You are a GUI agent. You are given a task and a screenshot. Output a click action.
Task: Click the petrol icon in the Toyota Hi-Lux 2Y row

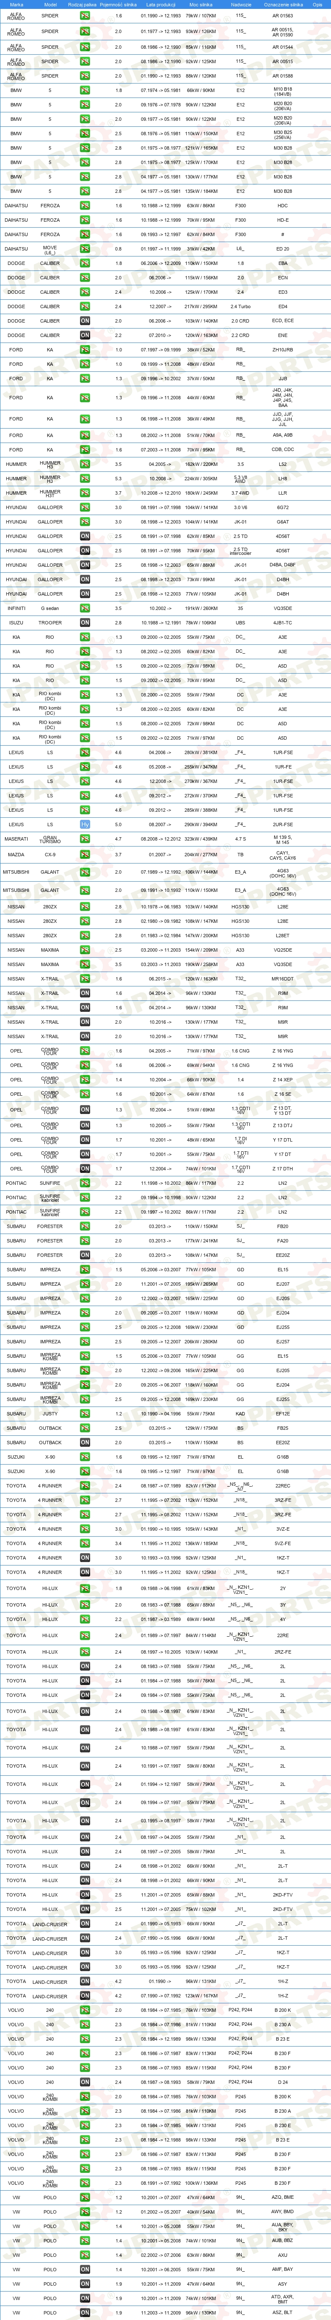click(85, 1589)
